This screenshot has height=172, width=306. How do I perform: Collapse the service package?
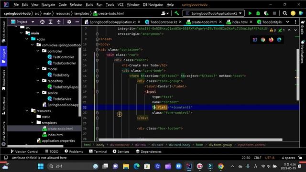coord(38,93)
